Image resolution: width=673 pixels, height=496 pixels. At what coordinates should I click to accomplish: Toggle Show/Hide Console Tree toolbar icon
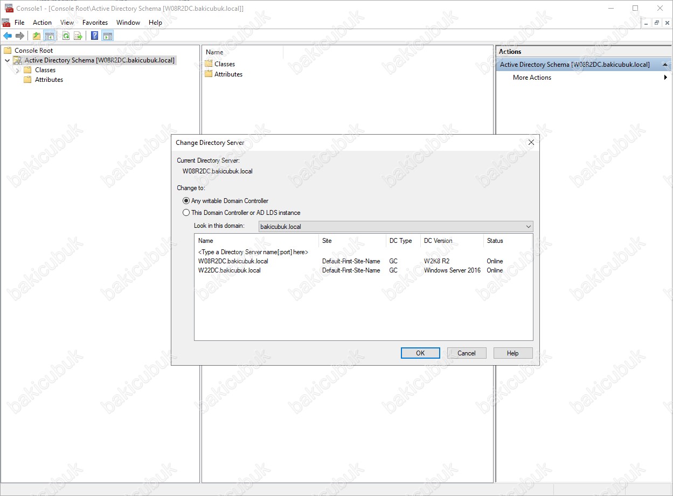click(49, 36)
